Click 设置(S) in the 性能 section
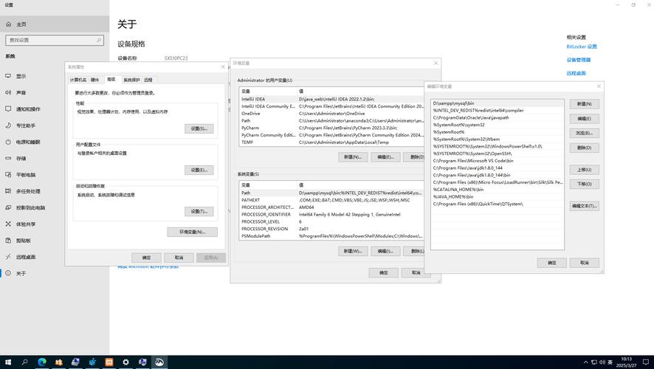 [199, 128]
